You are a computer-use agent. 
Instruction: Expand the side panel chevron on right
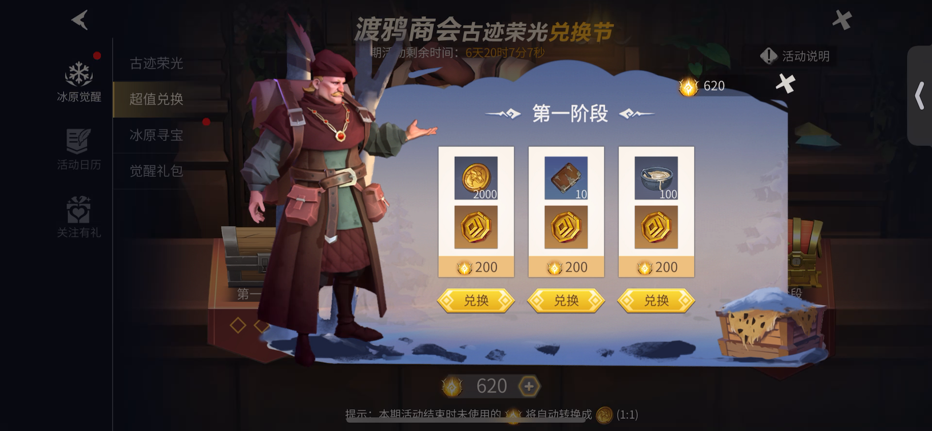[x=919, y=96]
